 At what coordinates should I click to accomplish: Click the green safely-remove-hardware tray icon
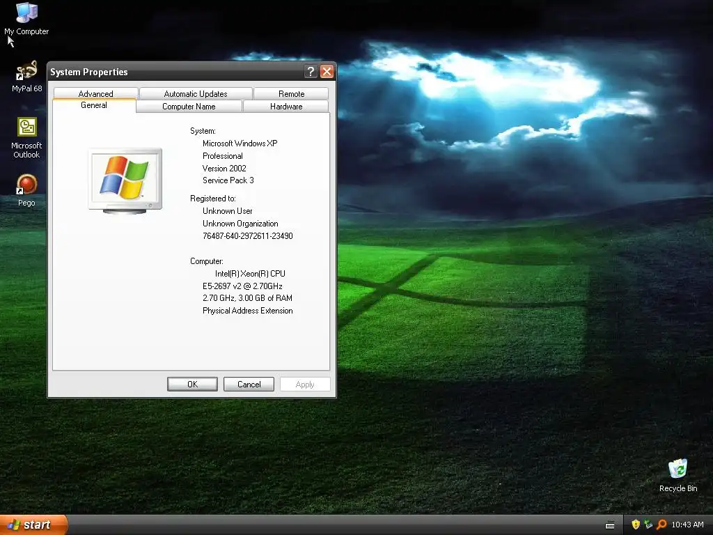click(x=648, y=525)
